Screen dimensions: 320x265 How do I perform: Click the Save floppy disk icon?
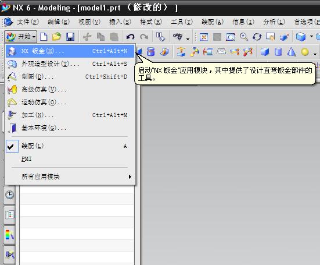click(70, 37)
